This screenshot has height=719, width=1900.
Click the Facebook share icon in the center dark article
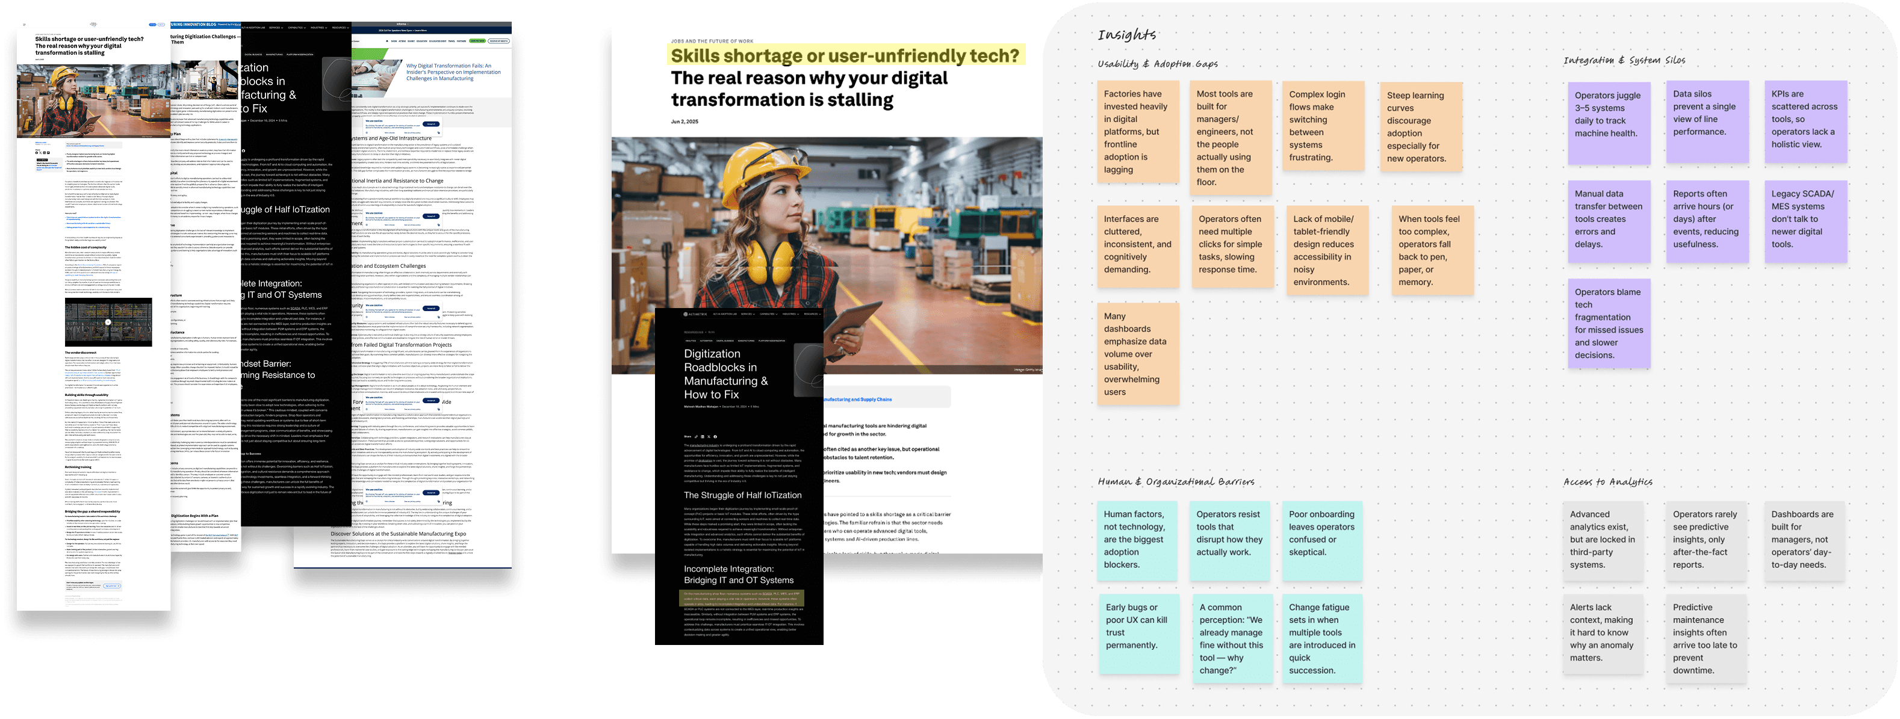715,437
